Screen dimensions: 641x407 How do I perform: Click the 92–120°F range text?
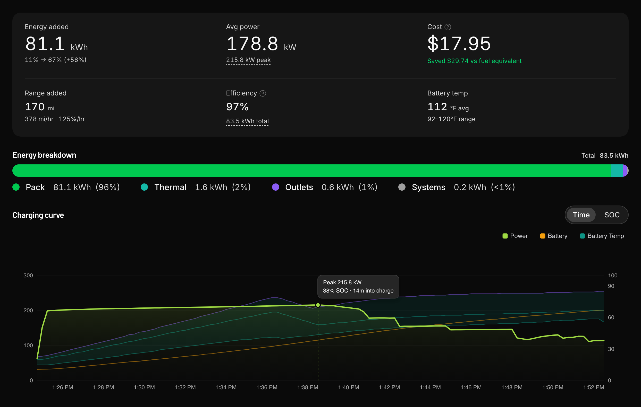point(451,119)
